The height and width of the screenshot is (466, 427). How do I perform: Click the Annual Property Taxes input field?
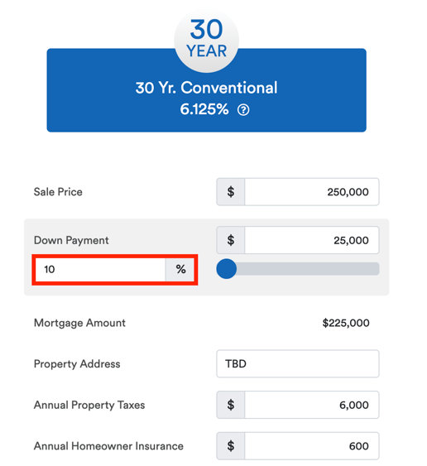click(312, 405)
